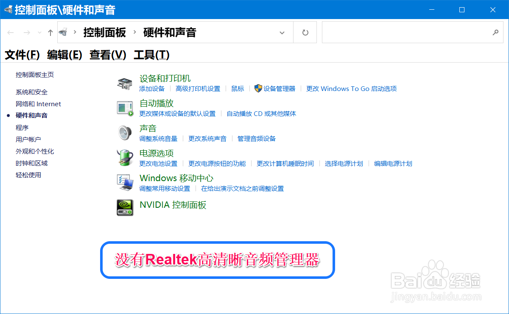Click 控制面板 in the address breadcrumb
Viewport: 509px width, 314px height.
point(104,32)
